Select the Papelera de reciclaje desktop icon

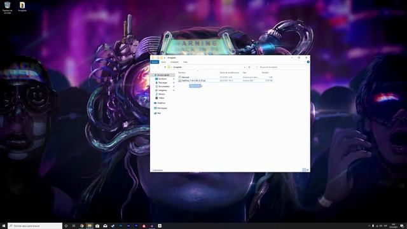point(7,8)
